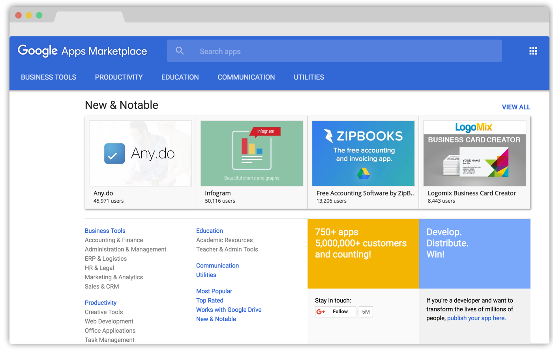Click the Infogram app title

217,193
